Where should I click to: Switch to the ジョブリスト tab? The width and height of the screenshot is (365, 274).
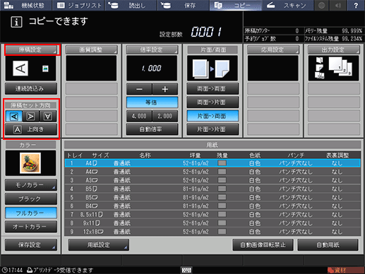tap(78, 6)
